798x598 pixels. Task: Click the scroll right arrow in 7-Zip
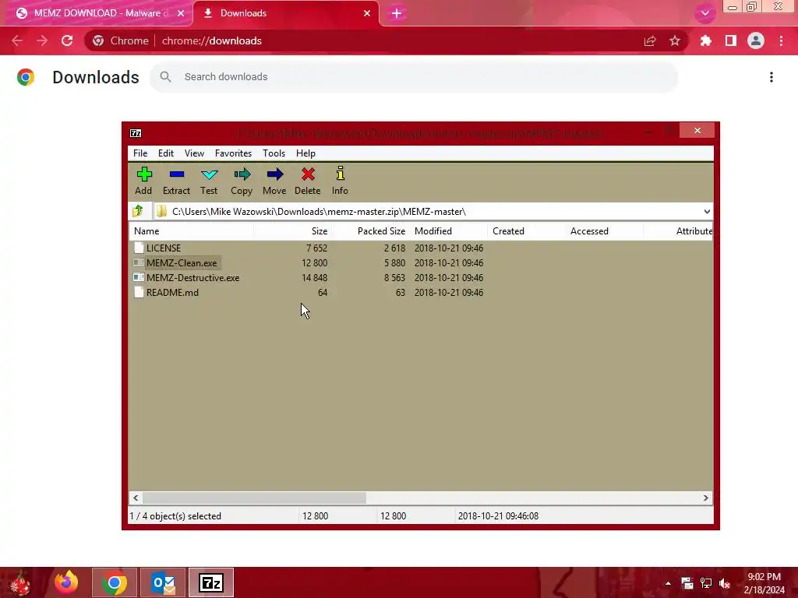point(705,498)
